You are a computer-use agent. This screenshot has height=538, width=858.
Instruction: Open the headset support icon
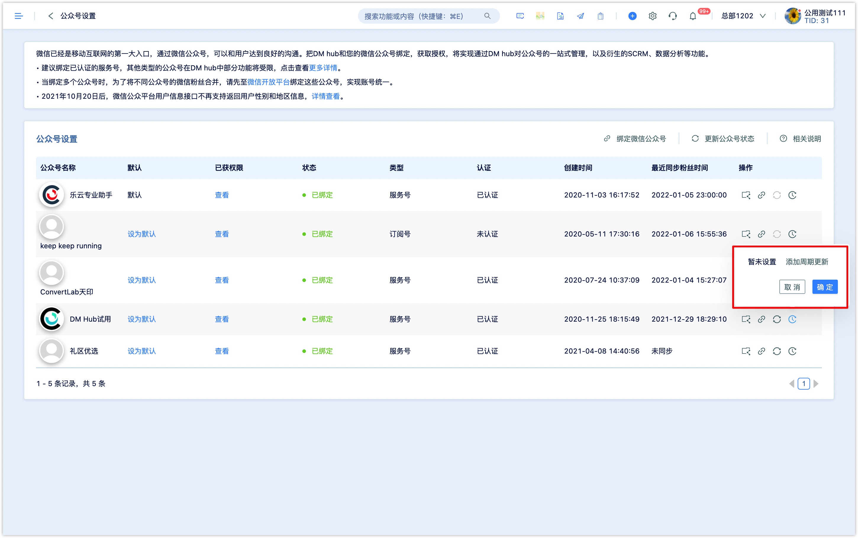coord(672,16)
